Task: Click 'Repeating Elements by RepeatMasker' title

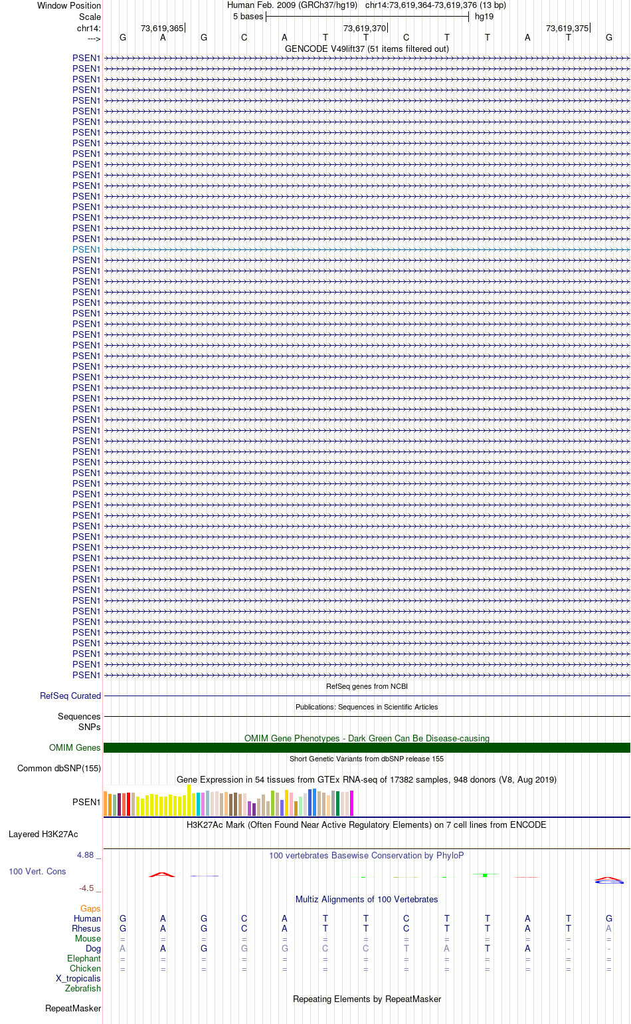Action: 367,999
